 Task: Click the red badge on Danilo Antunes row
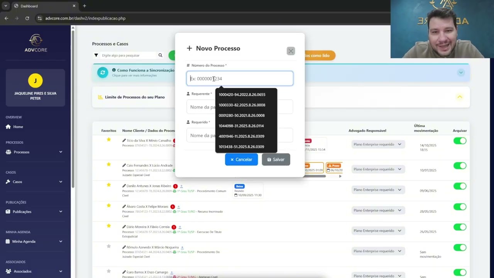point(175,186)
